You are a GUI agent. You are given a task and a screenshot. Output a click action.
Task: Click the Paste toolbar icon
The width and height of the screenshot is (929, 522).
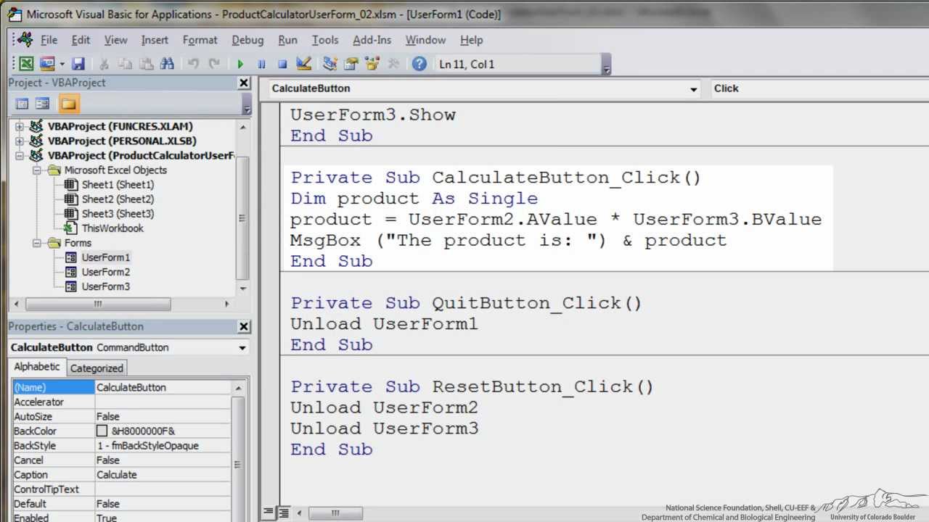pyautogui.click(x=146, y=64)
